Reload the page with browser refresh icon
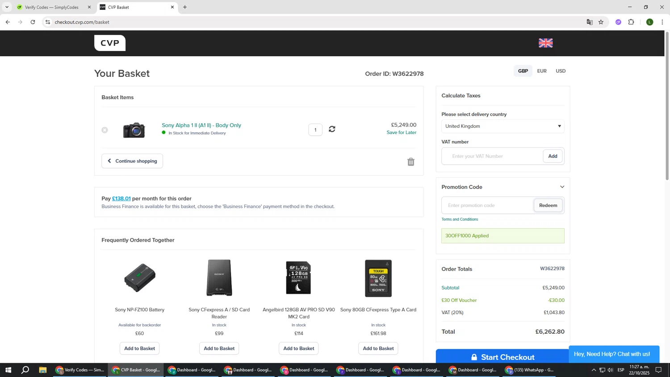This screenshot has width=670, height=377. [33, 22]
